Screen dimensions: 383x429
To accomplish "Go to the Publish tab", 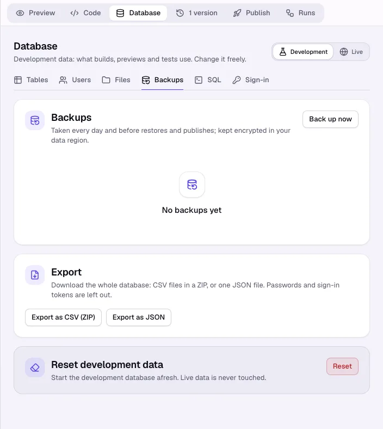I will pyautogui.click(x=252, y=13).
